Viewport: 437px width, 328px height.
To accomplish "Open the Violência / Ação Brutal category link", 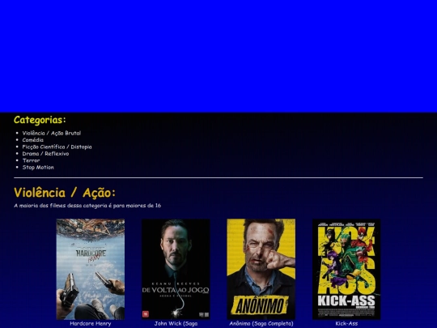I will coord(52,133).
